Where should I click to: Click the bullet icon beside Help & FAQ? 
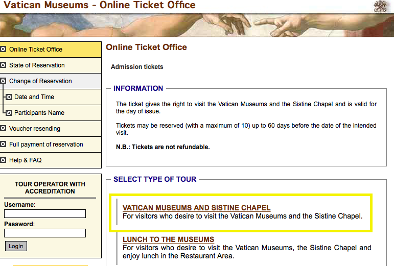[x=3, y=160]
